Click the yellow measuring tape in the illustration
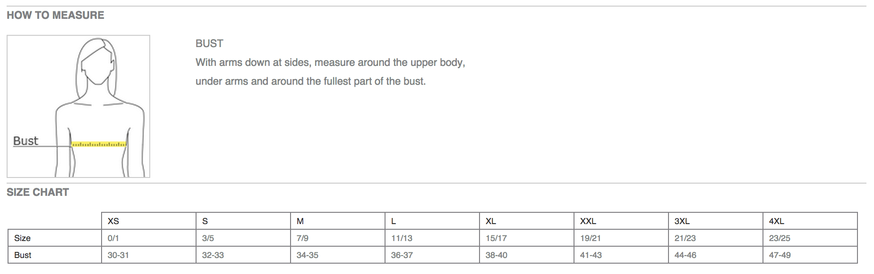The image size is (874, 274). 99,144
